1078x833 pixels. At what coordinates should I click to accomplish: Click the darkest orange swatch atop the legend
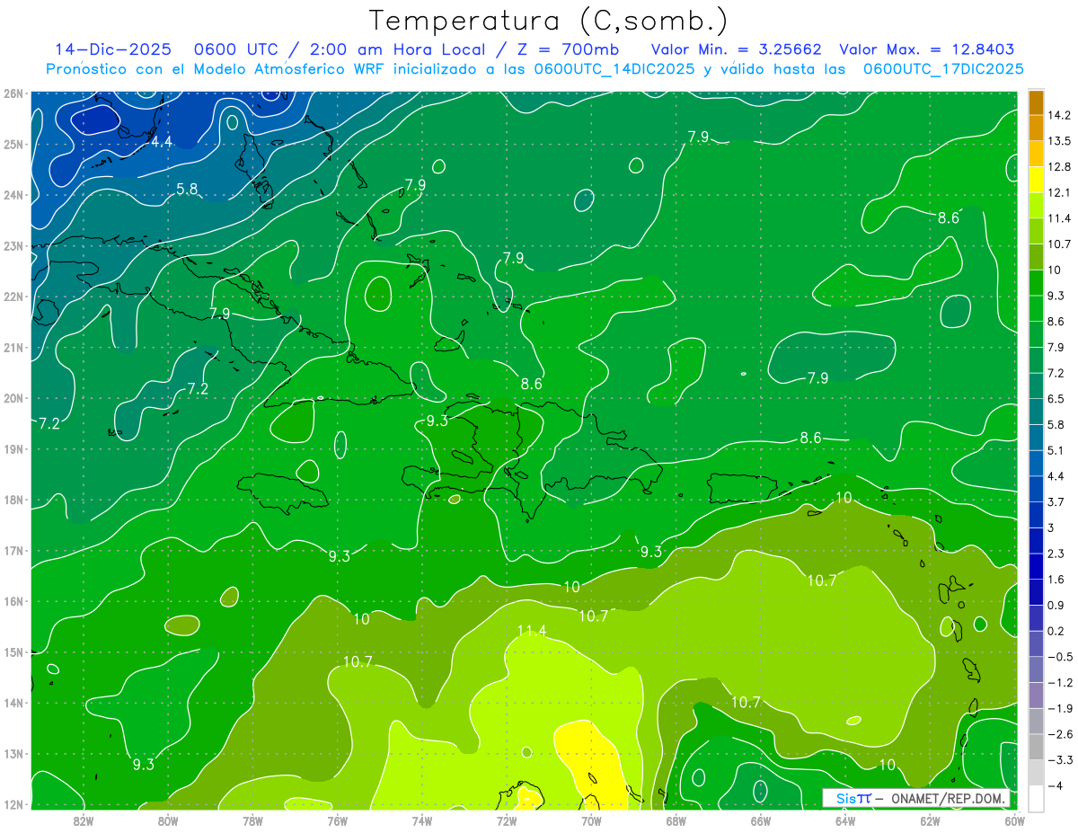tap(1036, 103)
